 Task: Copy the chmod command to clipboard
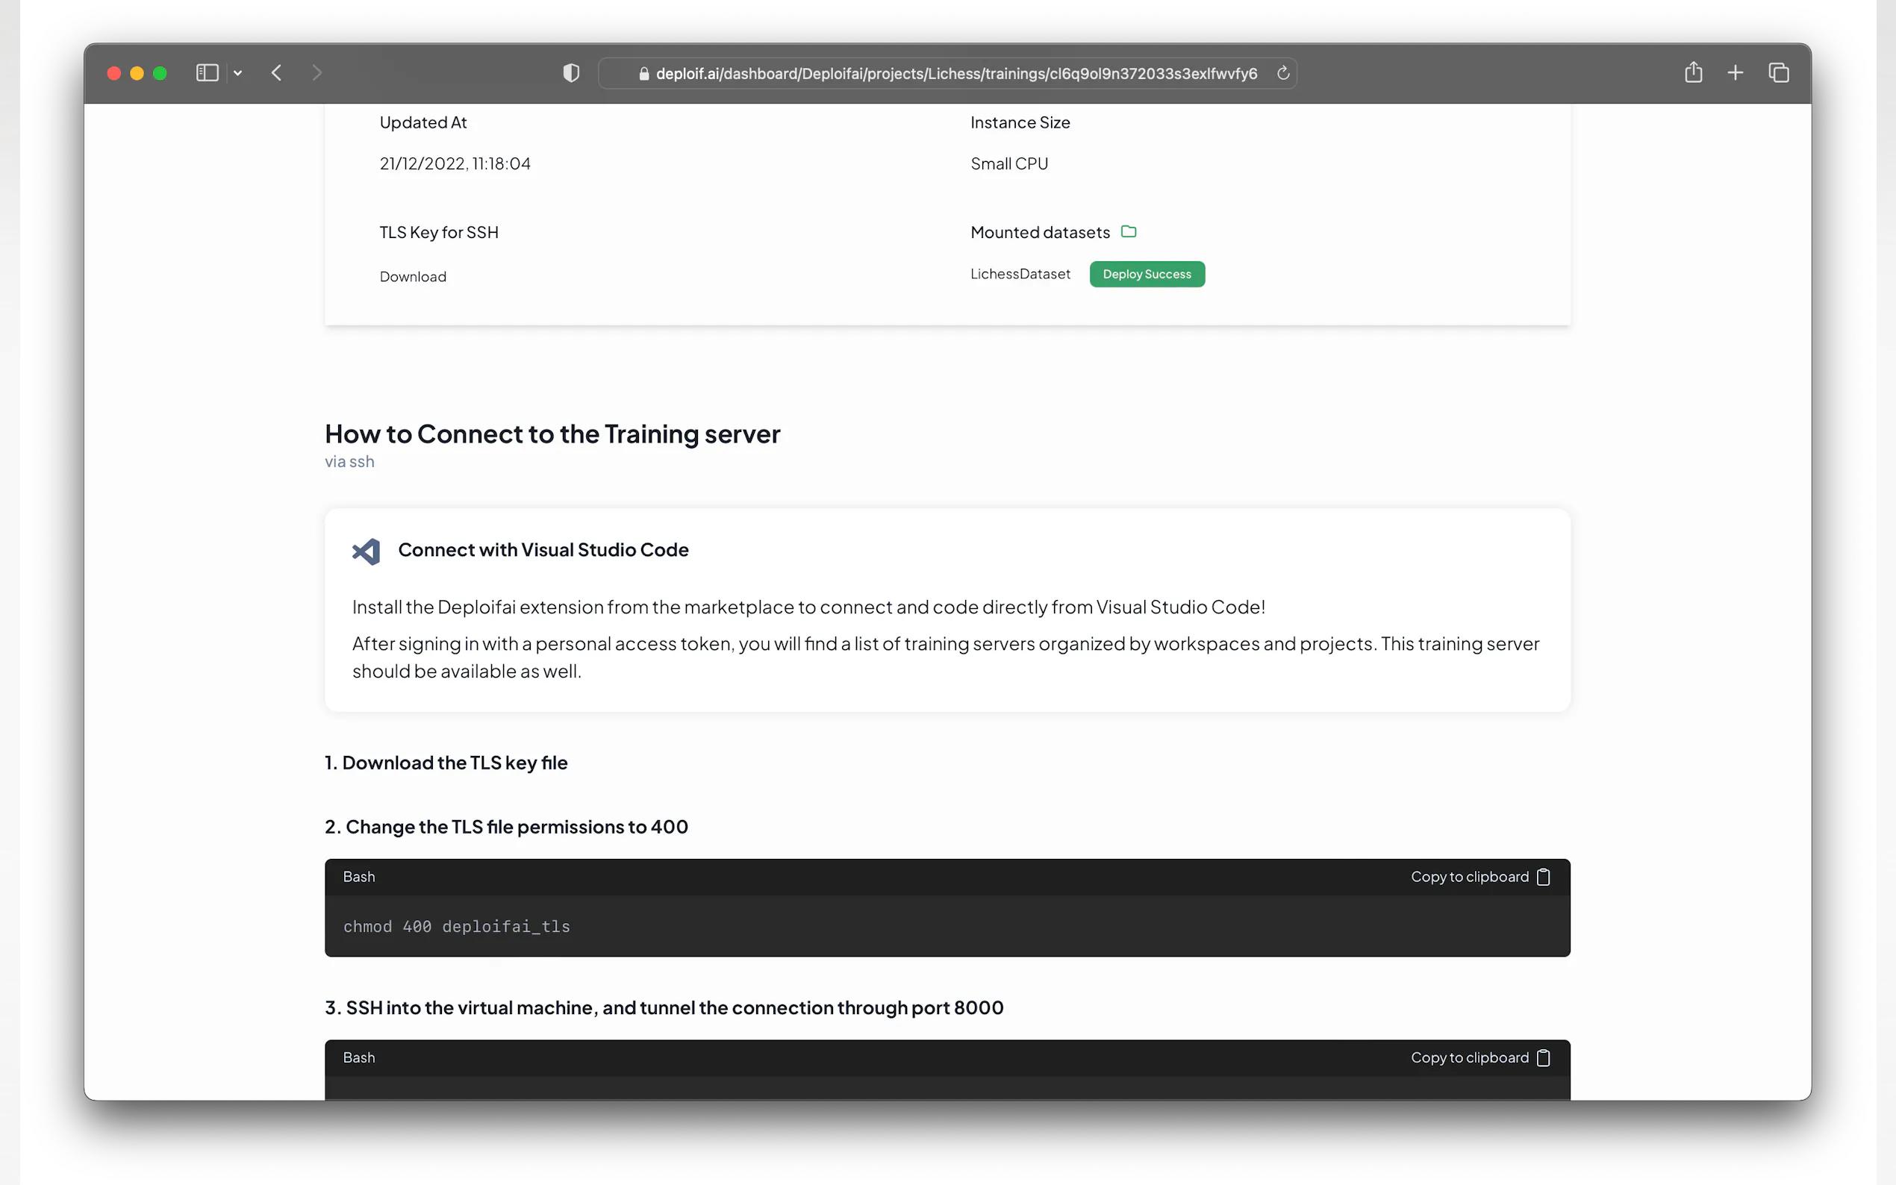pos(1479,877)
